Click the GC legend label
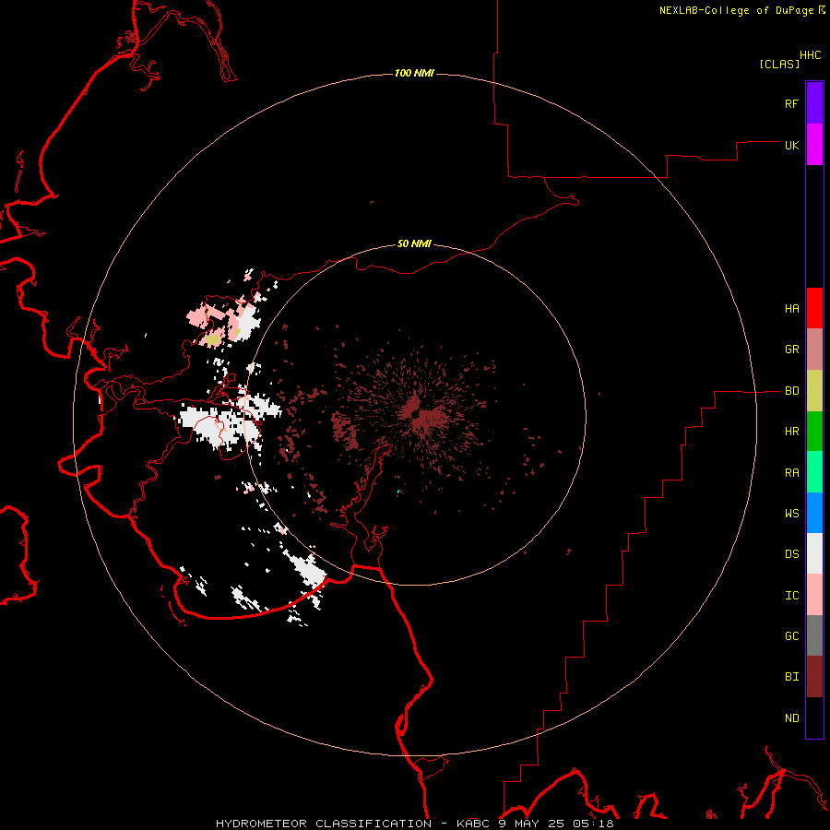 pyautogui.click(x=791, y=636)
